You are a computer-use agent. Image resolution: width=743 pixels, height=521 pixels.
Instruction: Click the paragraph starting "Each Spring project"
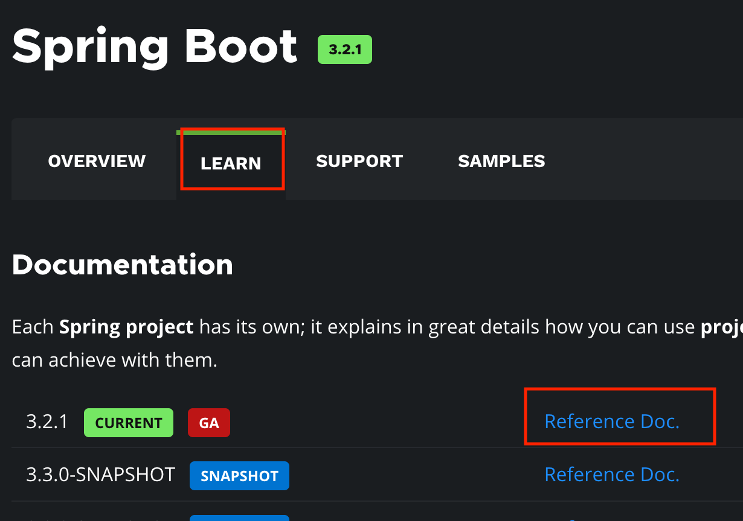click(x=377, y=344)
